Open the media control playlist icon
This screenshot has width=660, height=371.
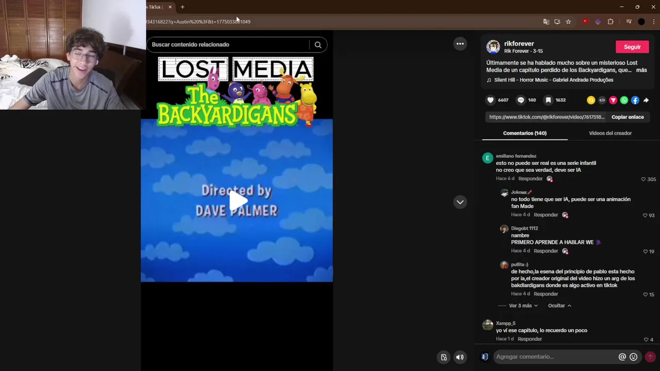[629, 22]
